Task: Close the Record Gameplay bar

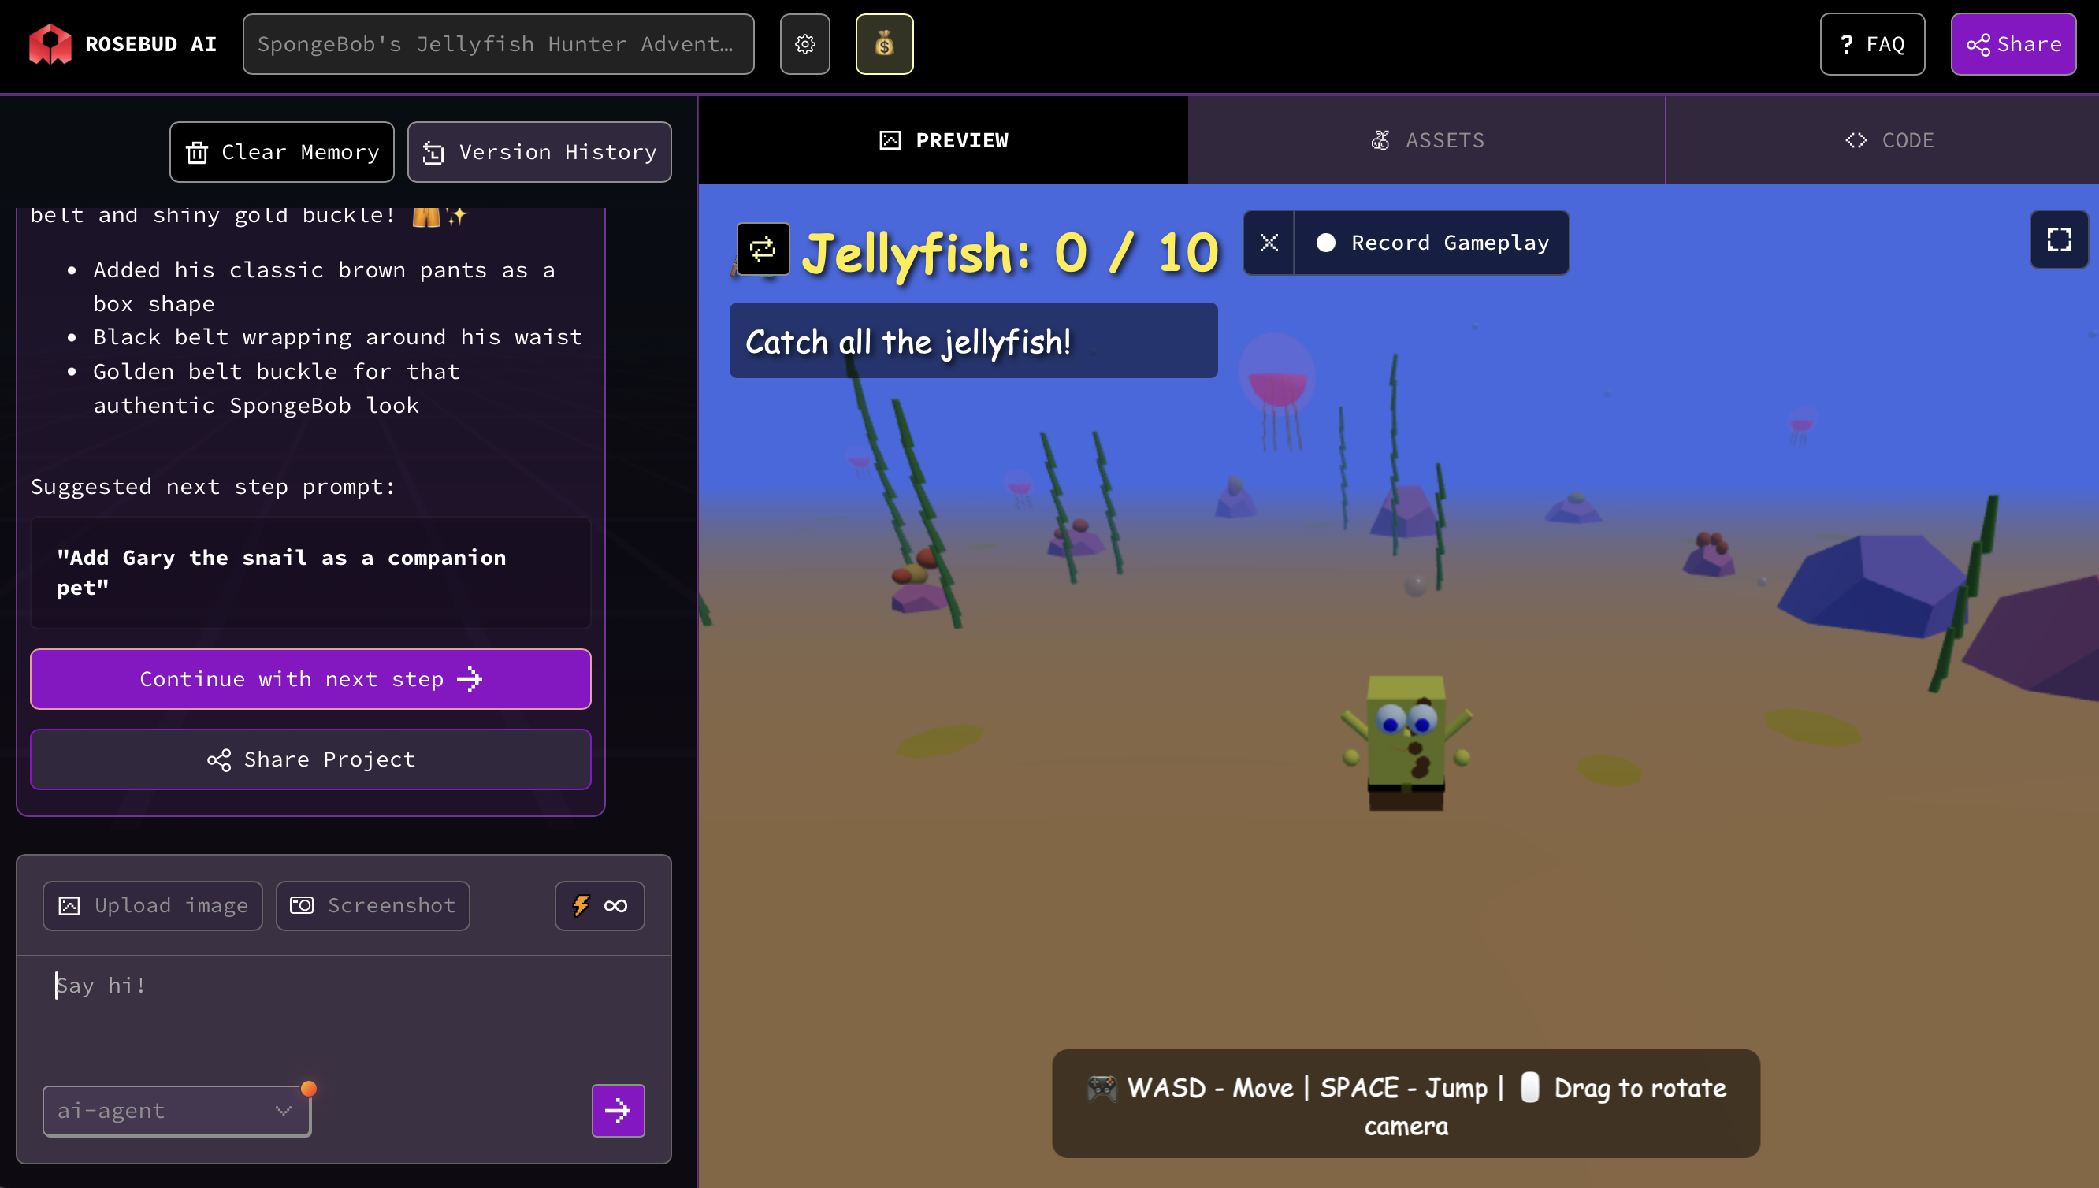Action: [x=1269, y=243]
